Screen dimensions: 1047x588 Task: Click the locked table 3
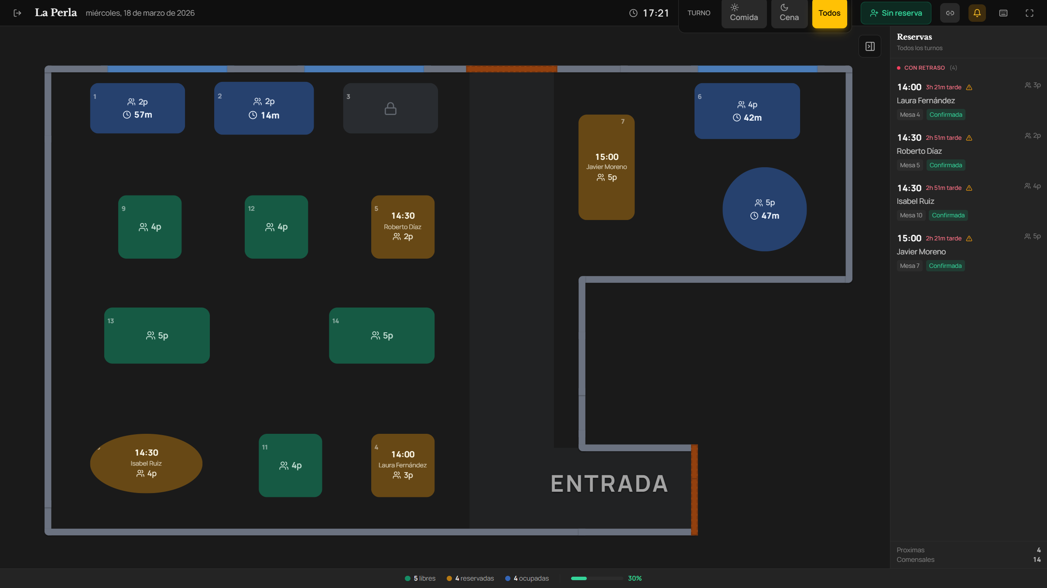[390, 108]
